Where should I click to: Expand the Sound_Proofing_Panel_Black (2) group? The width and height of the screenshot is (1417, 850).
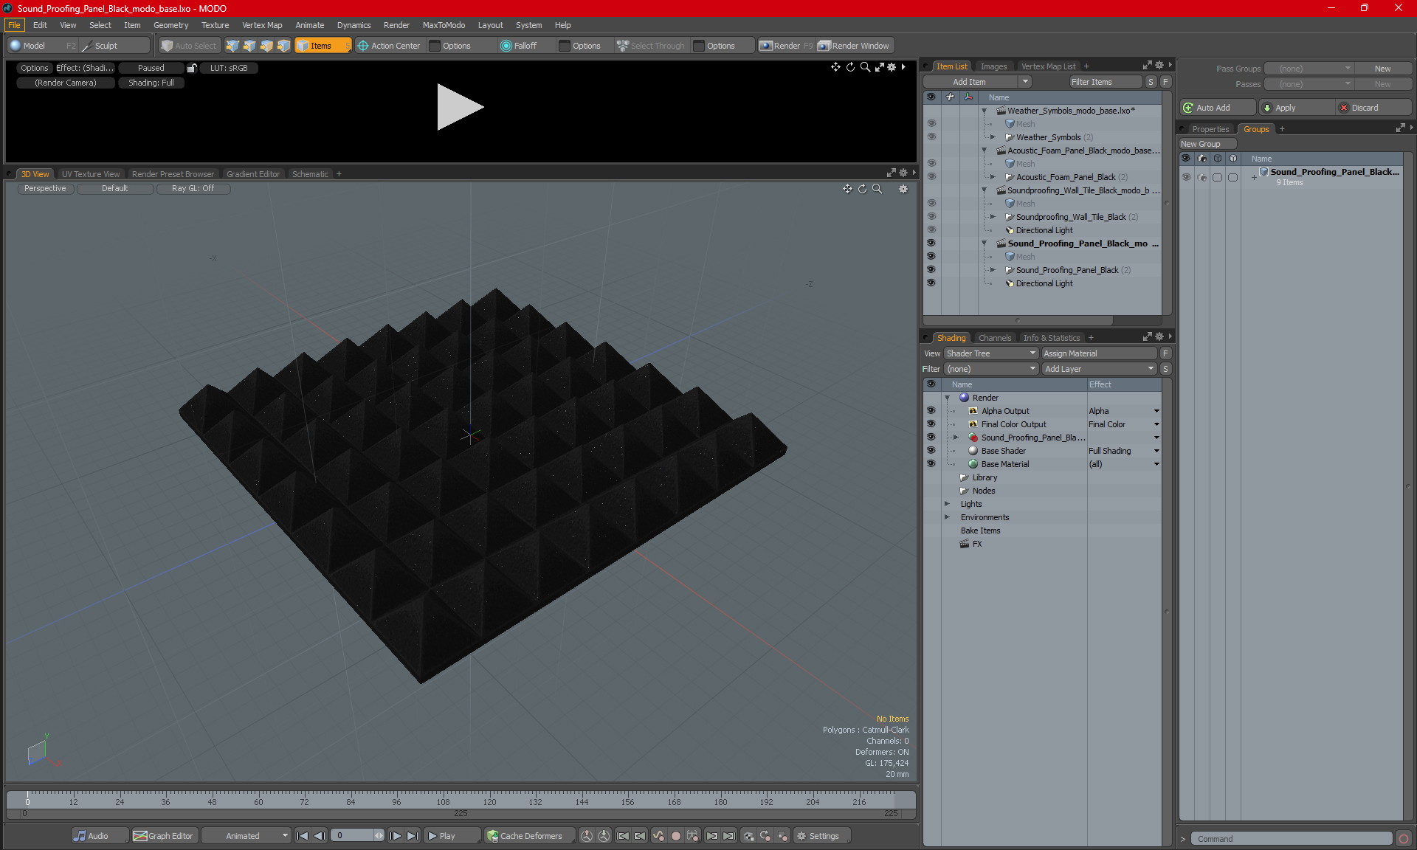pos(993,270)
